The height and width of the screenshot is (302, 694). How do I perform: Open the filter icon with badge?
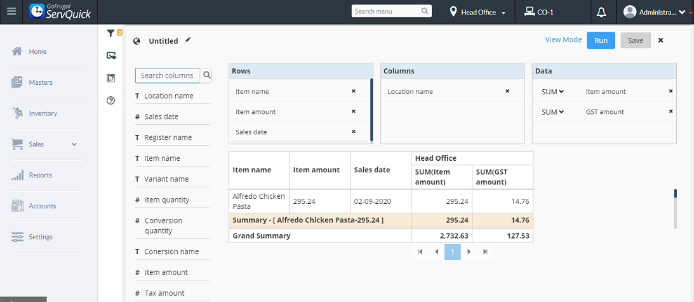pyautogui.click(x=112, y=34)
